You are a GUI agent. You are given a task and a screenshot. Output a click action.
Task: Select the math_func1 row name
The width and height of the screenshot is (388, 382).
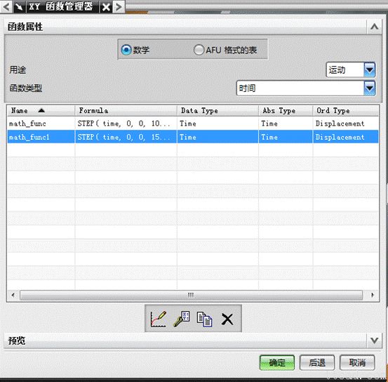[29, 137]
